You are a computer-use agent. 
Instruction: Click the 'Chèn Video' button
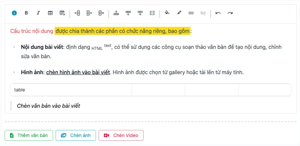(x=121, y=135)
